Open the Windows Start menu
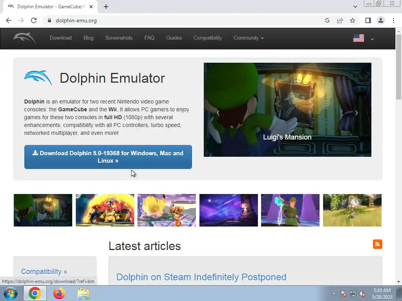 tap(11, 293)
